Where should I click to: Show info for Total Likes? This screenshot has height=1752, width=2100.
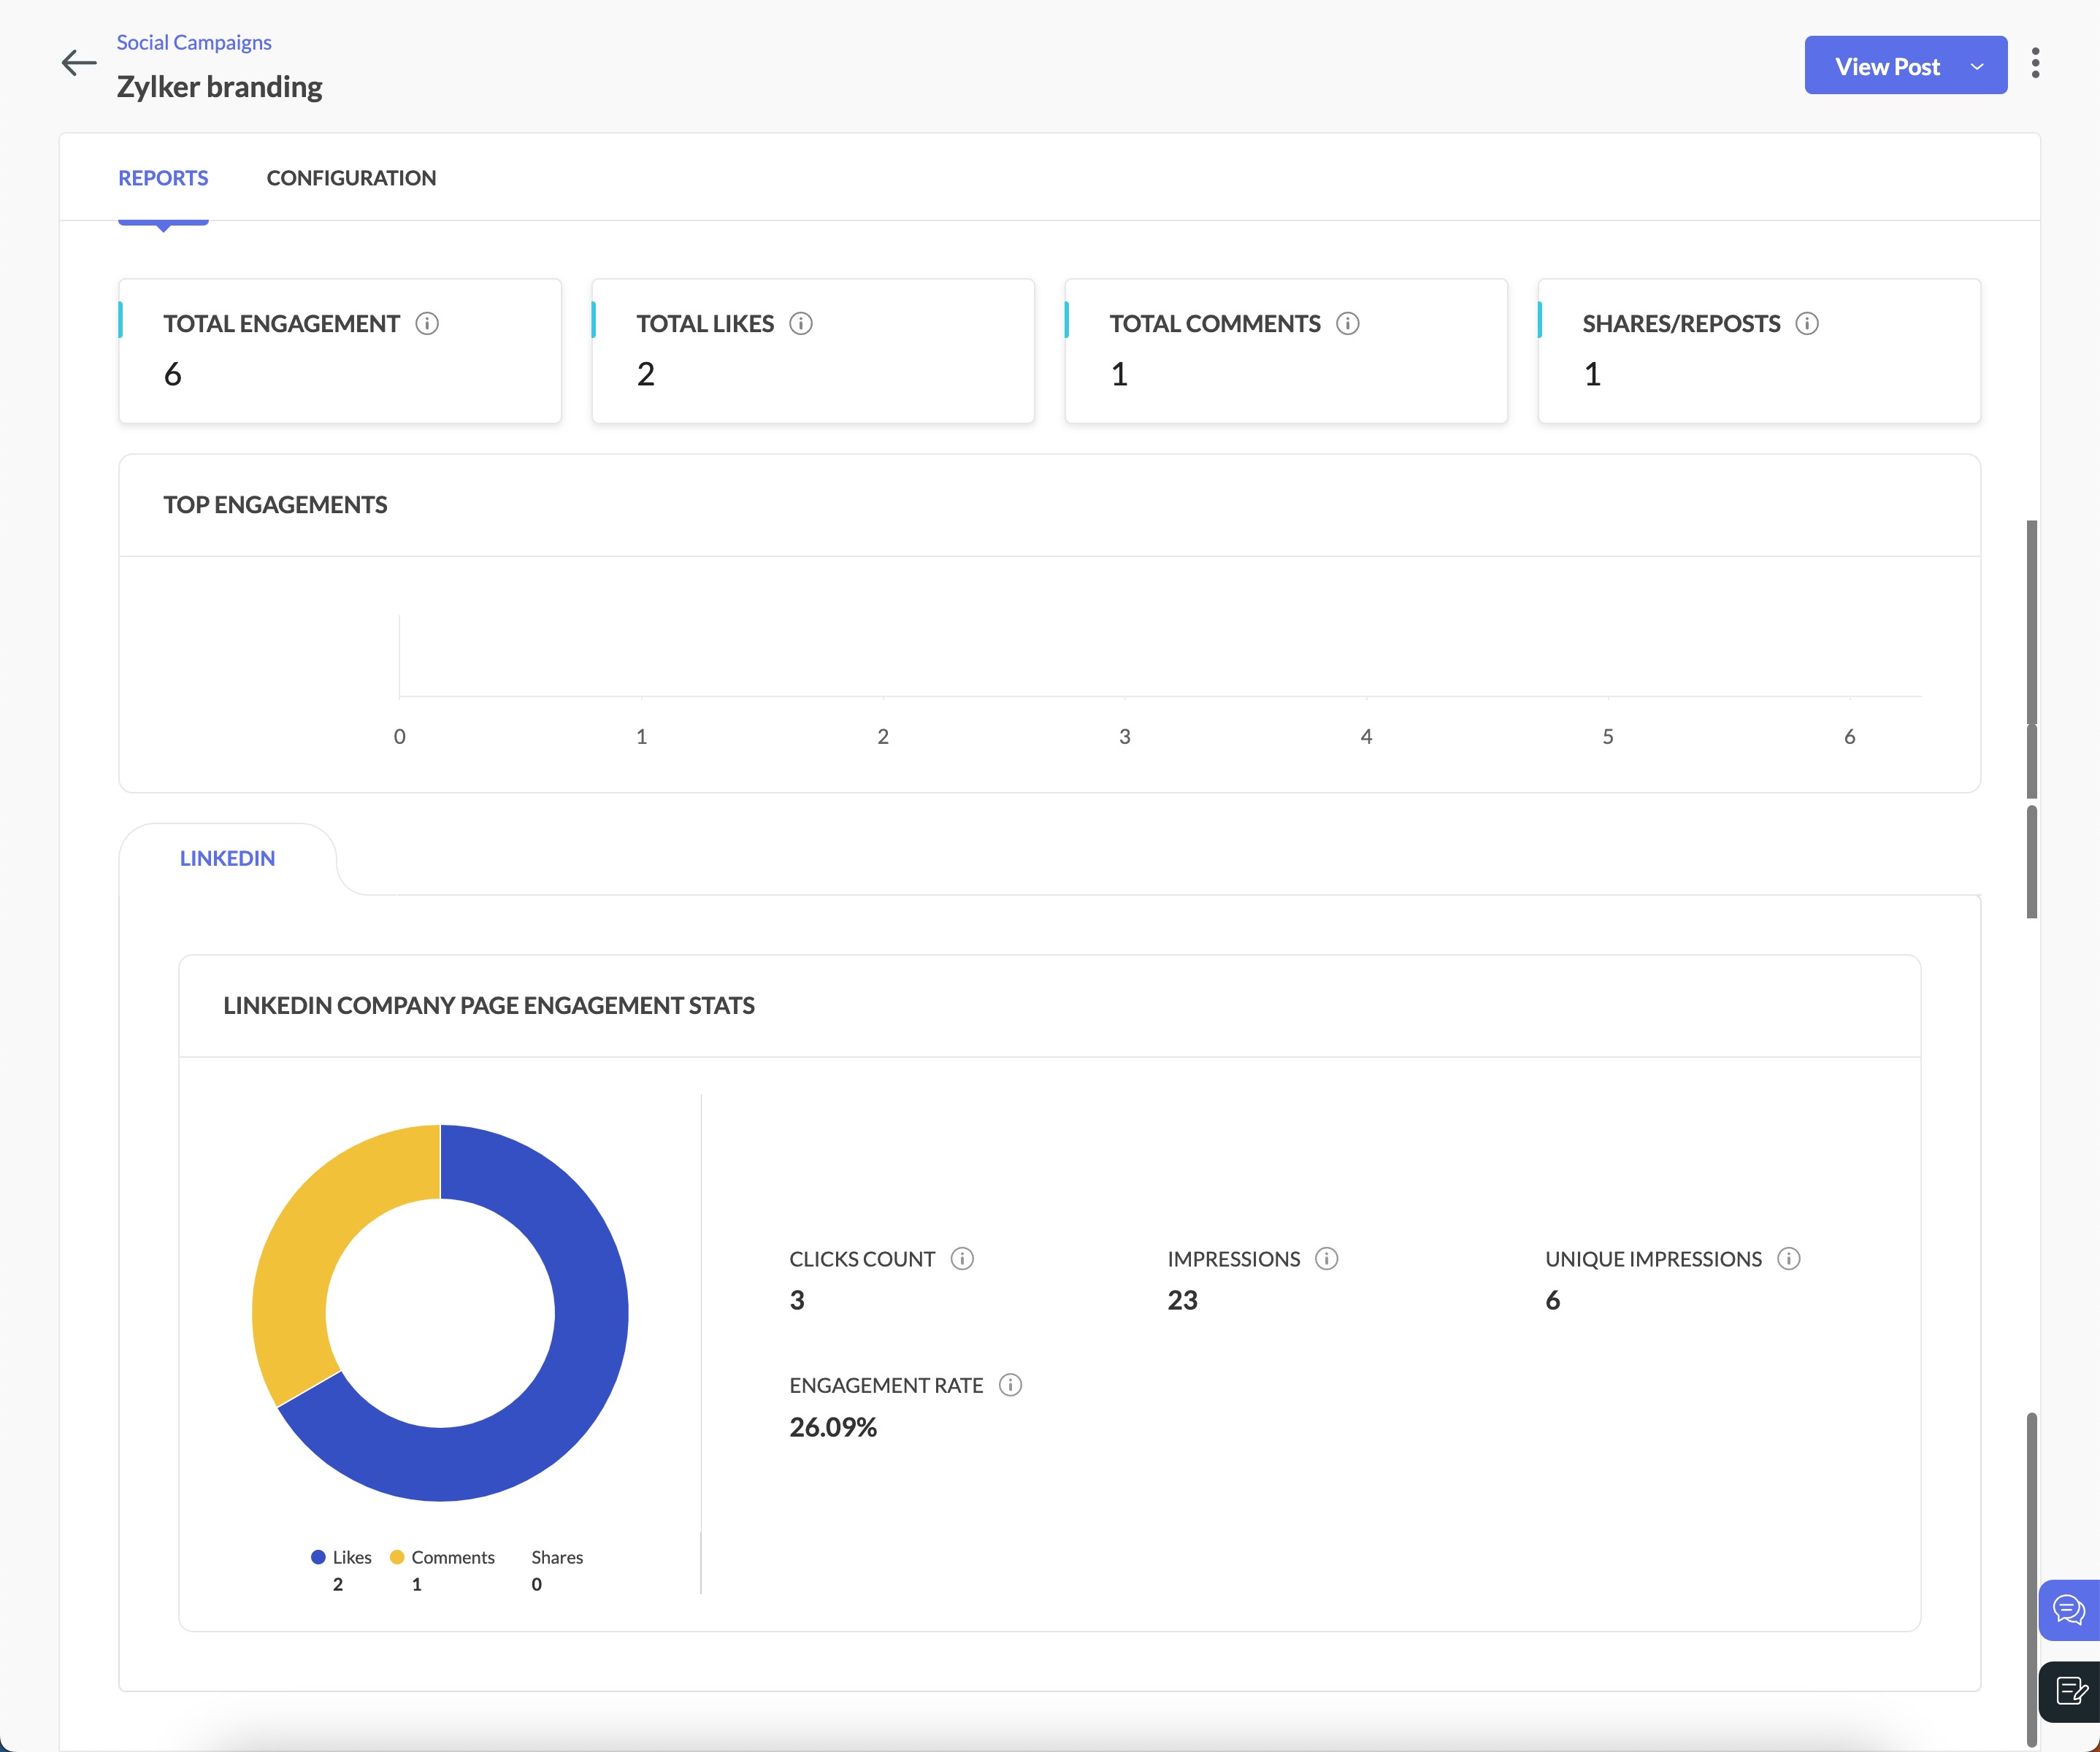(801, 323)
